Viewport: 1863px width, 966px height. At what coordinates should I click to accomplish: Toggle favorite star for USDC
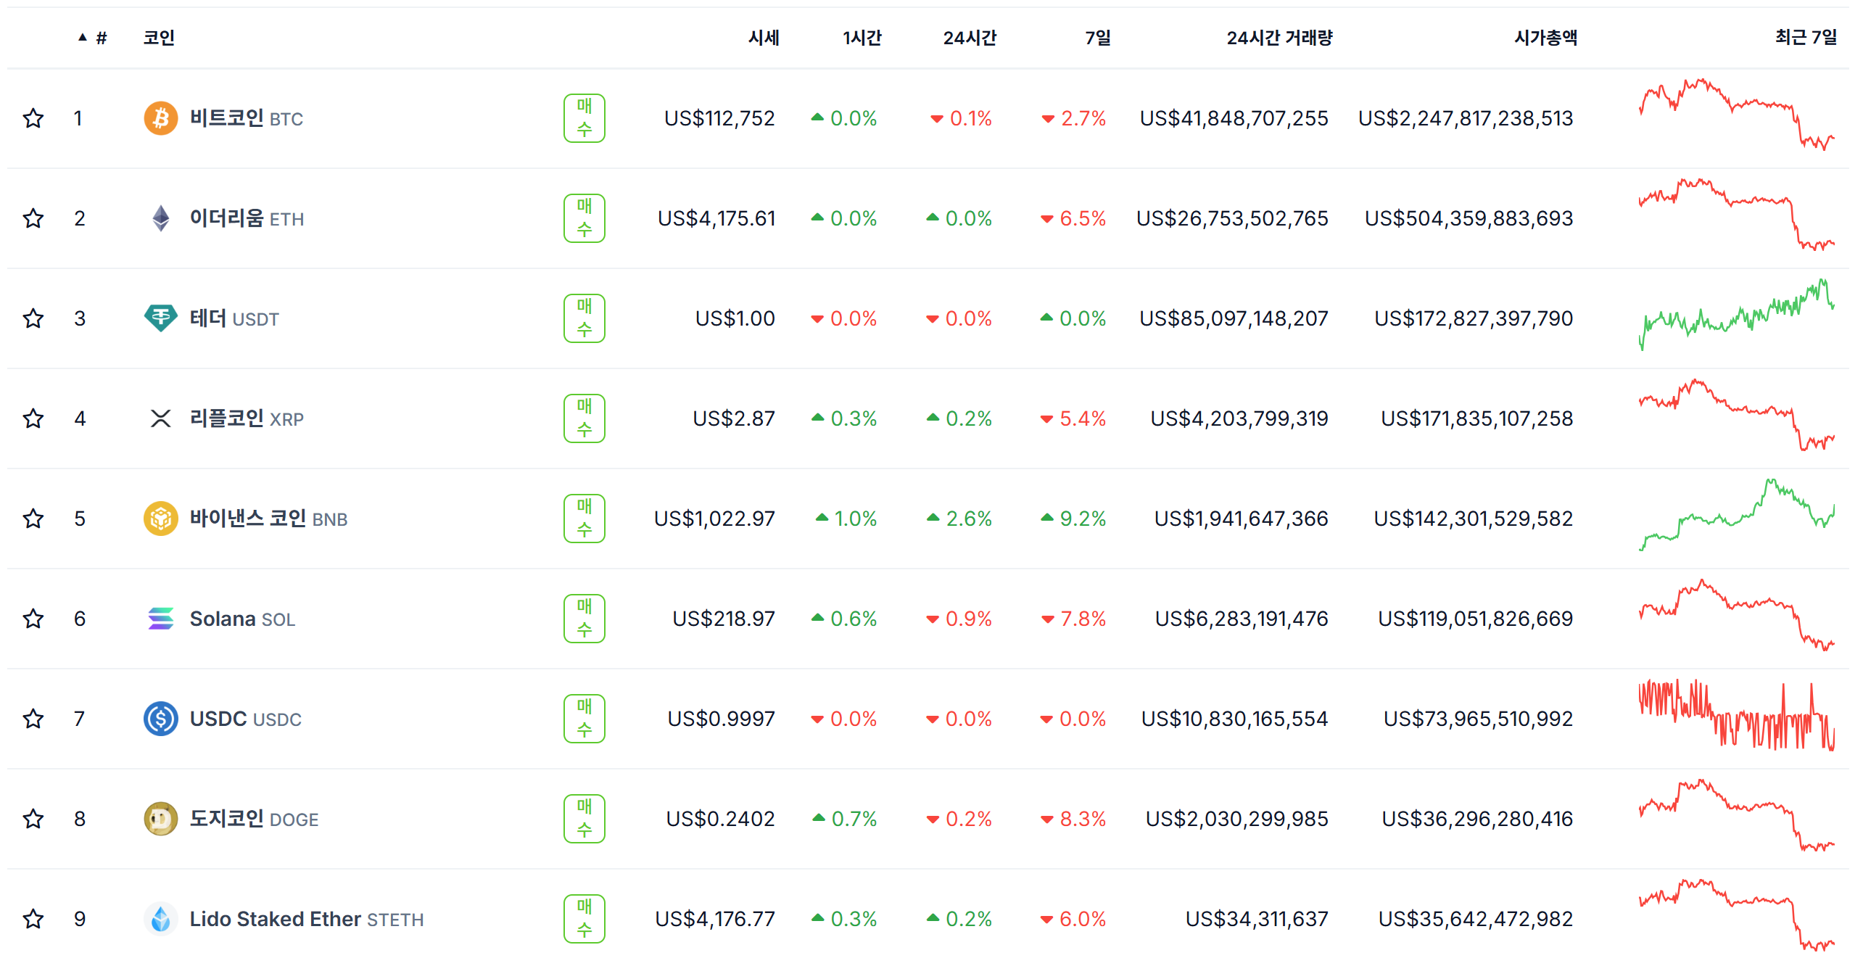pos(33,719)
